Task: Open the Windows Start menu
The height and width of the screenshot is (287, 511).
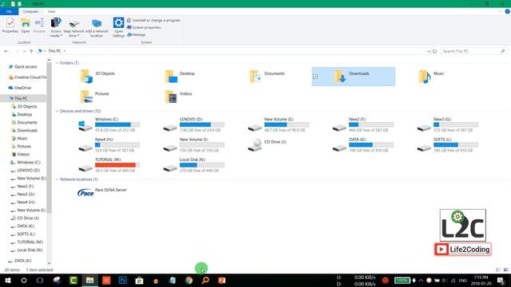Action: point(7,280)
